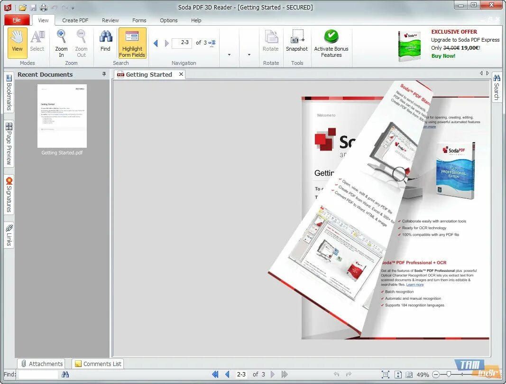506x384 pixels.
Task: Click the ribbon page number field
Action: point(182,43)
